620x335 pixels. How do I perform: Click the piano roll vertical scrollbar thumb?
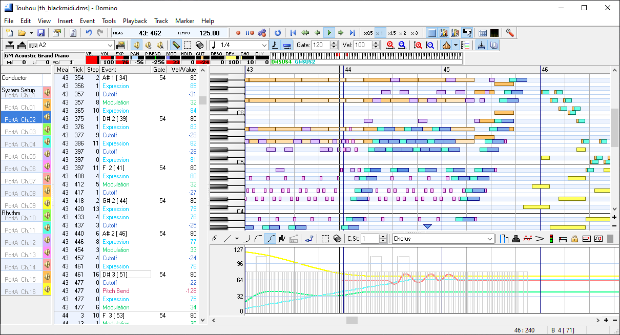pyautogui.click(x=614, y=127)
